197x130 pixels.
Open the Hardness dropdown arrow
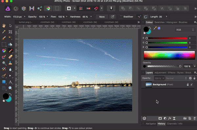91,17
